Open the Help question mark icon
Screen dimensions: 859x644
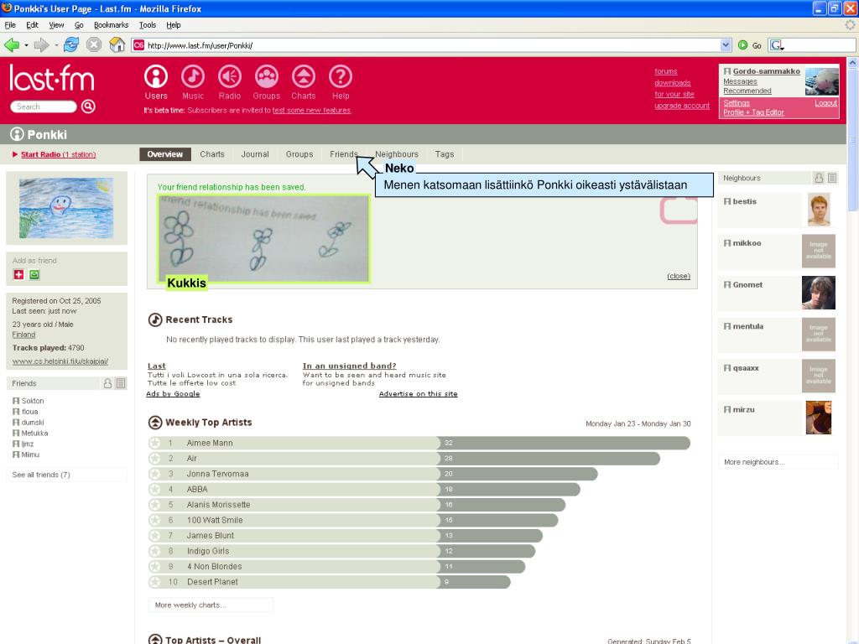click(x=341, y=76)
